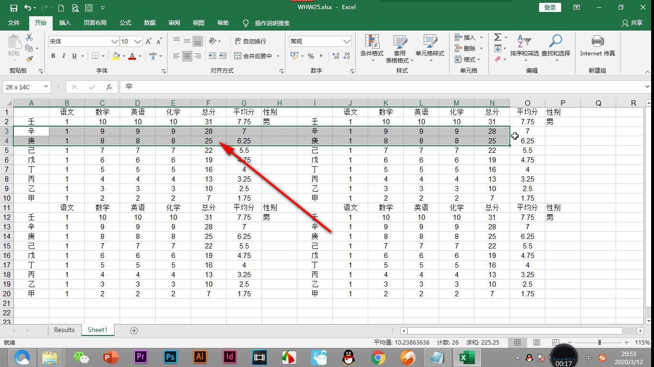Open font color dropdown arrow
The width and height of the screenshot is (654, 367).
tap(140, 56)
